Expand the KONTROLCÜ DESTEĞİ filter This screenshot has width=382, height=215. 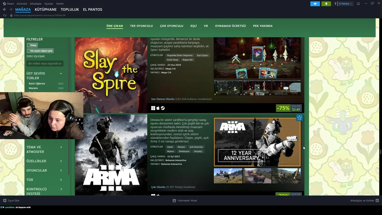point(44,191)
